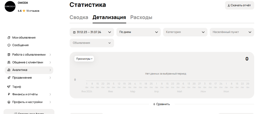Click the + Сравнить button
Image resolution: width=274 pixels, height=114 pixels.
click(x=161, y=104)
